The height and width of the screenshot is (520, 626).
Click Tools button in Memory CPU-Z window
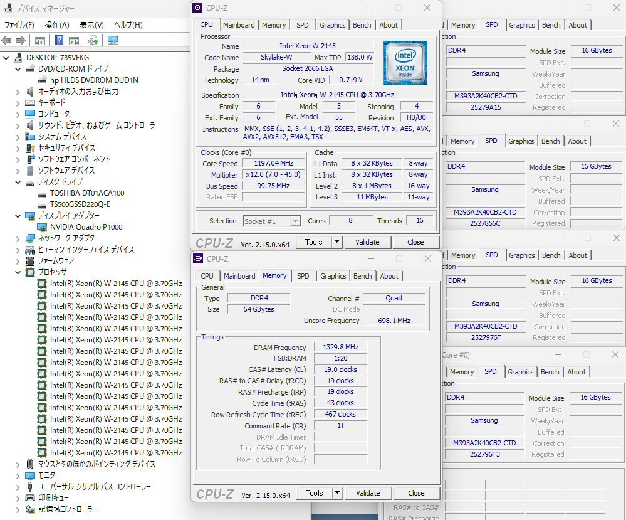315,493
